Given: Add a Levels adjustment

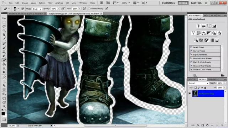Looking at the screenshot, I should 204,26.
